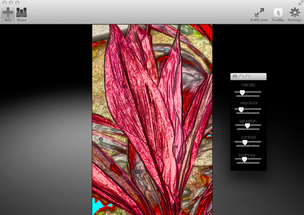Click the main window zoom button
The image size is (304, 215).
tap(18, 2)
